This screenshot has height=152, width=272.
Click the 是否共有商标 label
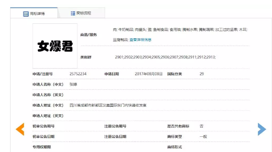pos(178,126)
